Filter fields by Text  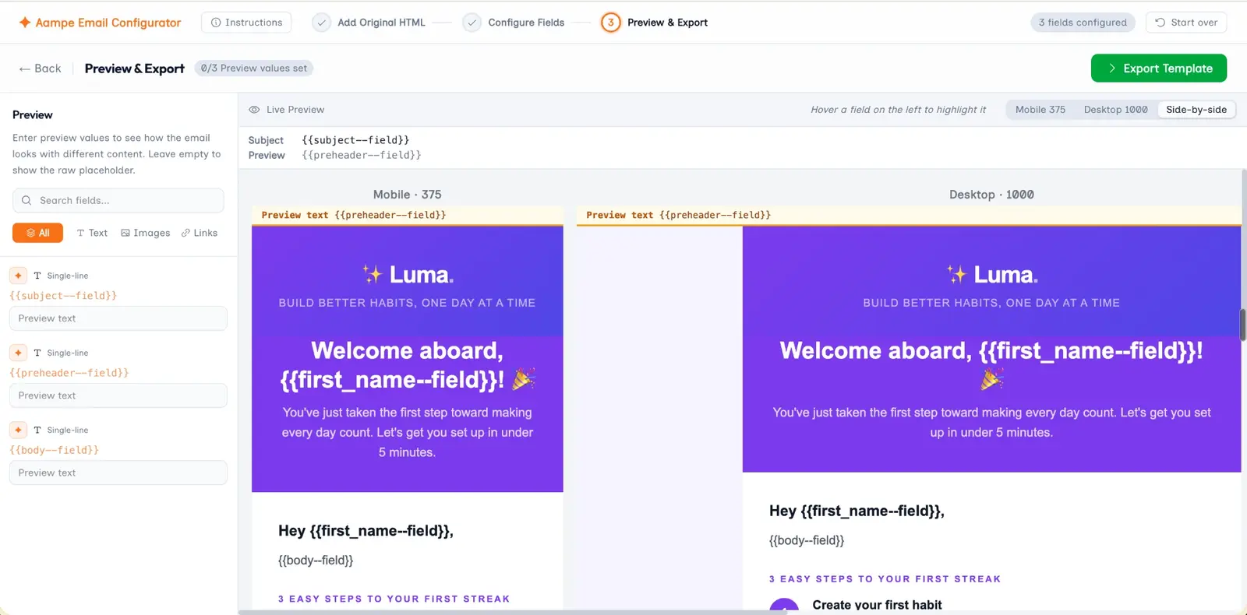pyautogui.click(x=92, y=233)
